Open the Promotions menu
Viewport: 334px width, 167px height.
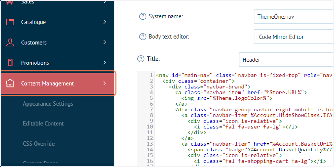tap(57, 63)
